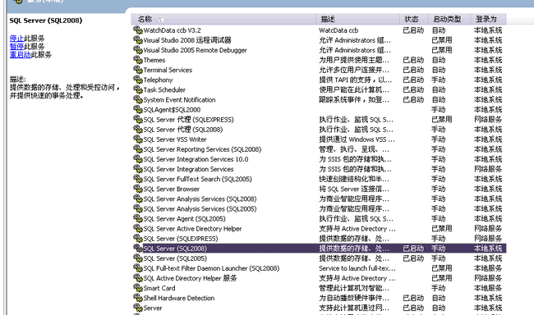Click the 重启动 link to restart the service

pyautogui.click(x=20, y=54)
